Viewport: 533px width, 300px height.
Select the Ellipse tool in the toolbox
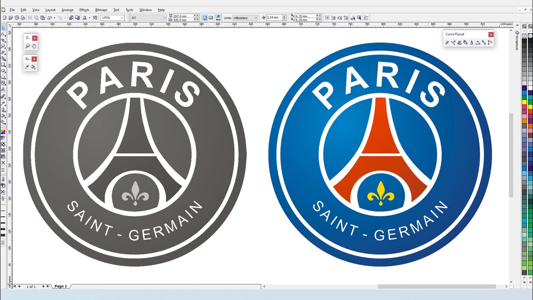[3, 70]
